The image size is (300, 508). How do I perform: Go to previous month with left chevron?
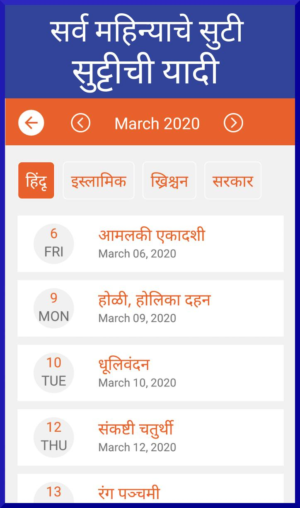(x=81, y=123)
